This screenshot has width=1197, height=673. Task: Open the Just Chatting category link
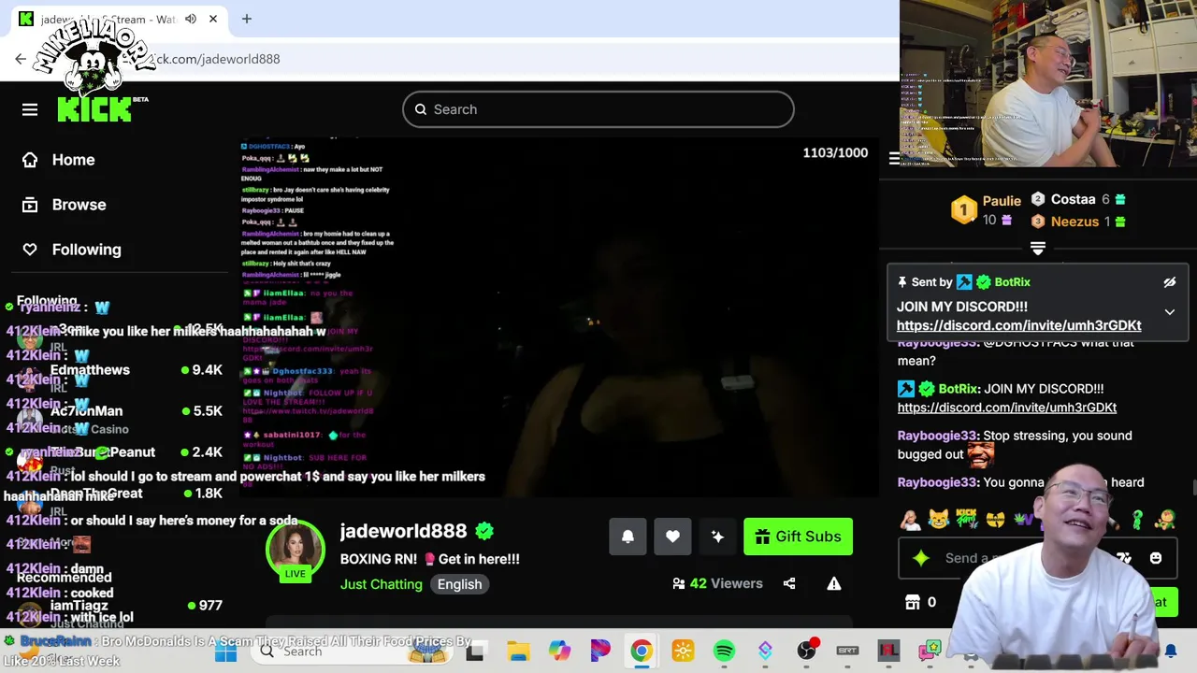click(381, 584)
